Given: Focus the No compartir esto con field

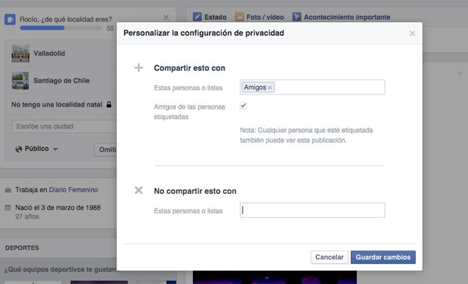Looking at the screenshot, I should (312, 210).
